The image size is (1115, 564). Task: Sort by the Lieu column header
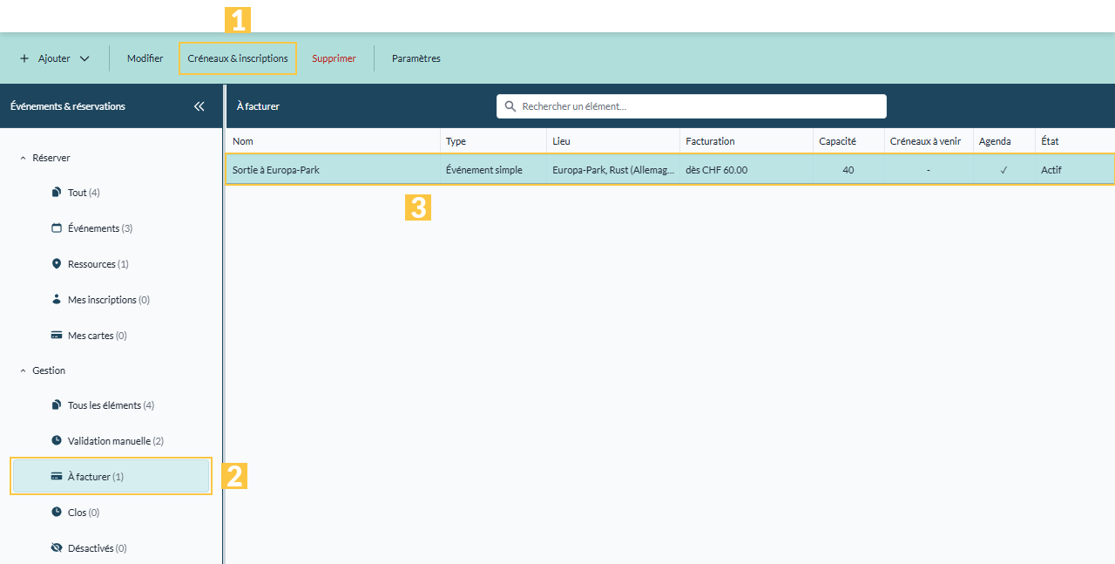tap(561, 141)
